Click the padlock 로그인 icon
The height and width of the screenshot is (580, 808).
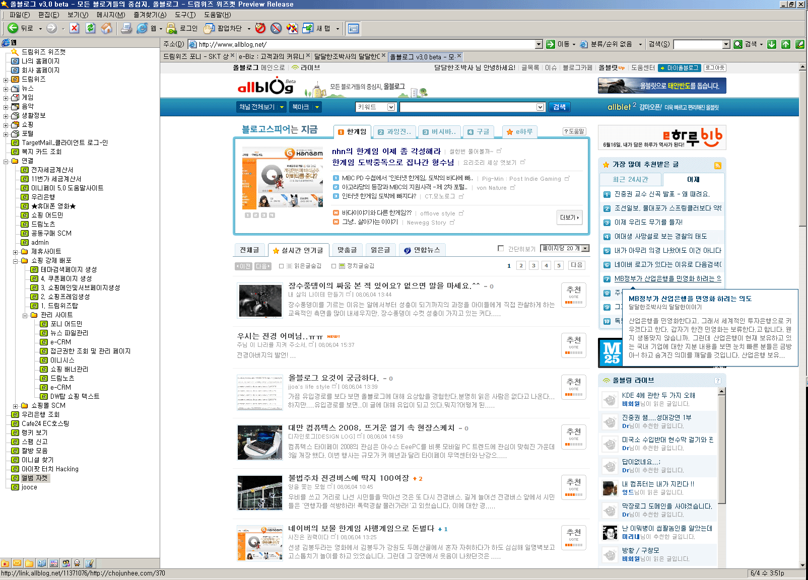pyautogui.click(x=172, y=28)
